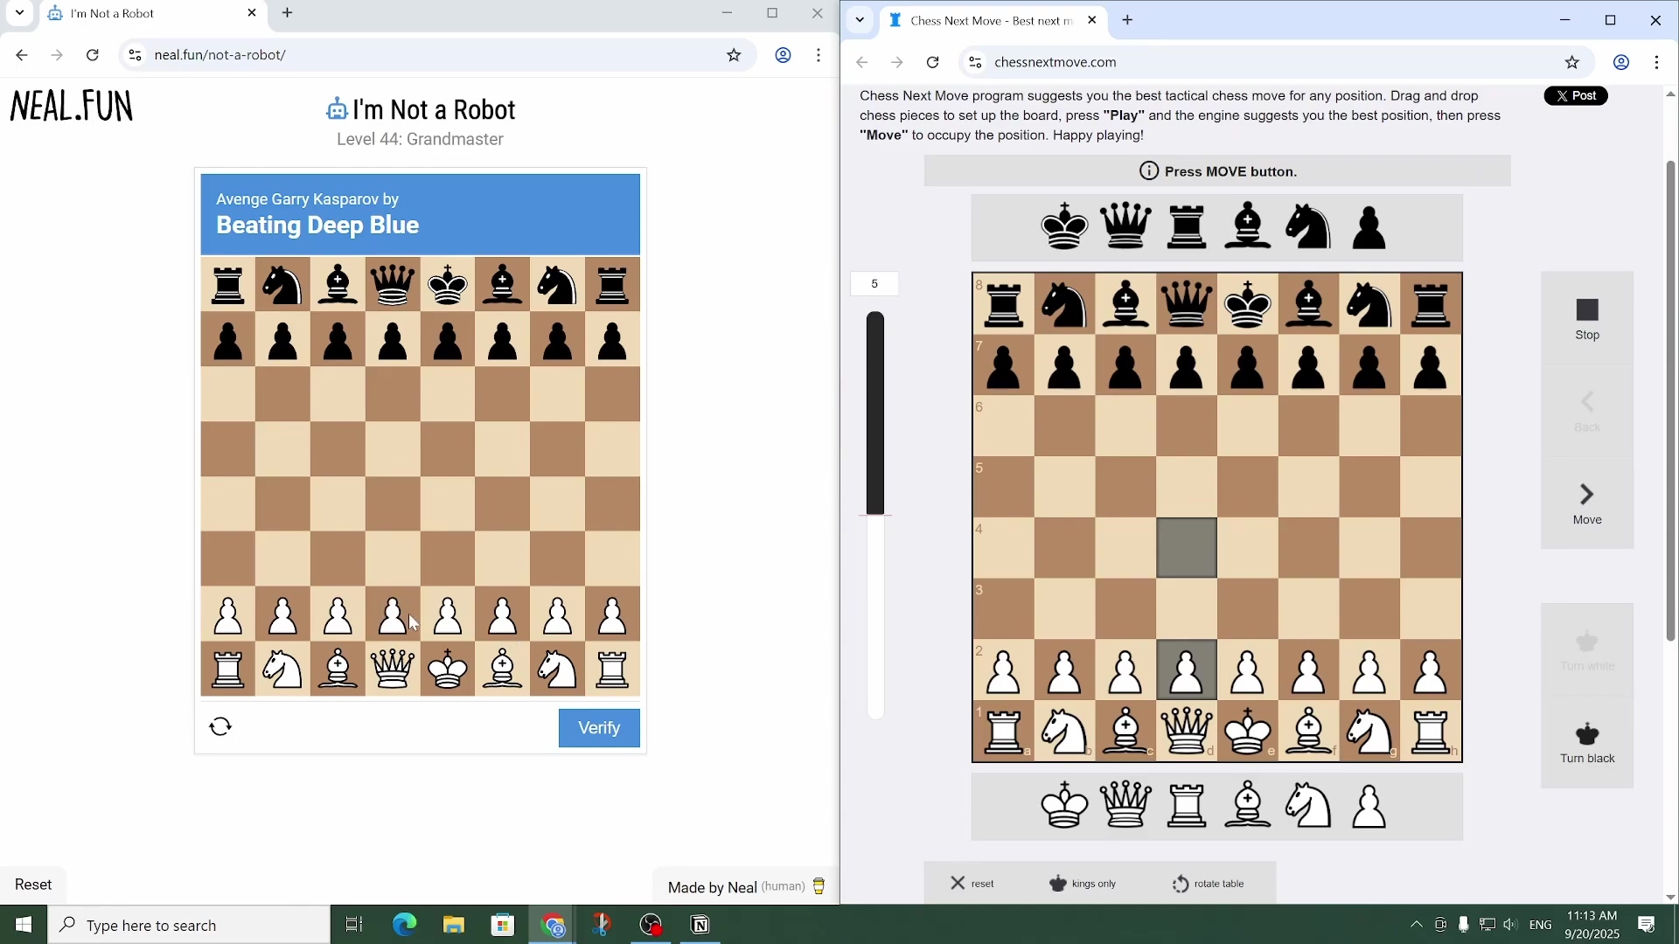Viewport: 1679px width, 944px height.
Task: Refresh the captcha with the circular arrows icon
Action: point(221,727)
